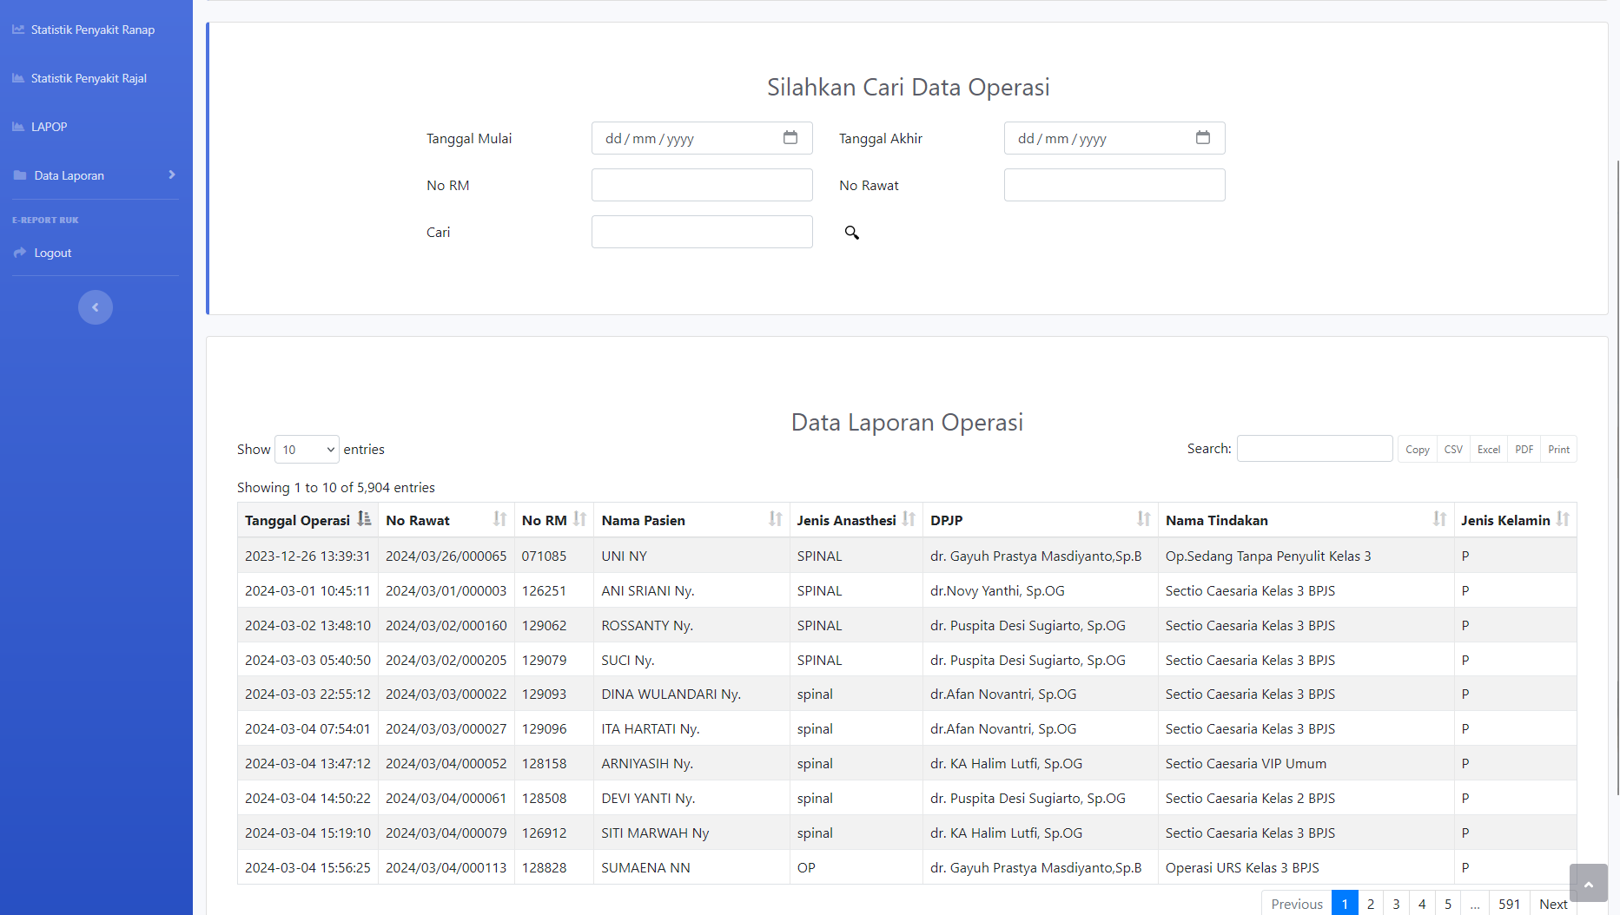Screen dimensions: 1620x915
Task: Open the Show entries count dropdown
Action: 307,450
